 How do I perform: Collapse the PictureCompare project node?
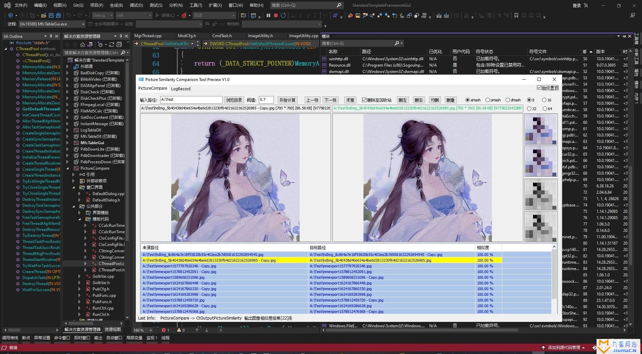click(68, 168)
